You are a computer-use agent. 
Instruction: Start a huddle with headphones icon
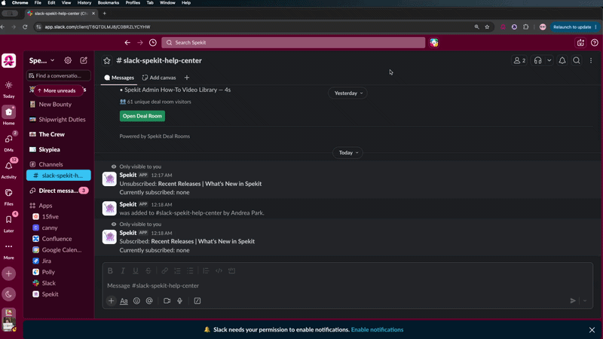[x=537, y=60]
